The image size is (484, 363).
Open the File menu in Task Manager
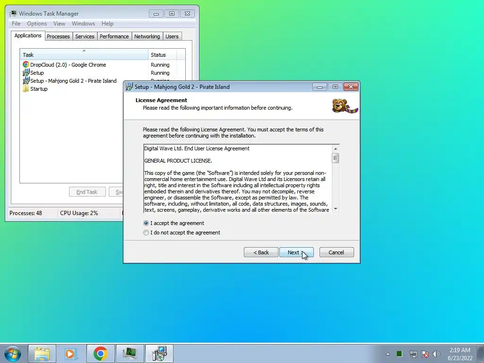point(16,24)
